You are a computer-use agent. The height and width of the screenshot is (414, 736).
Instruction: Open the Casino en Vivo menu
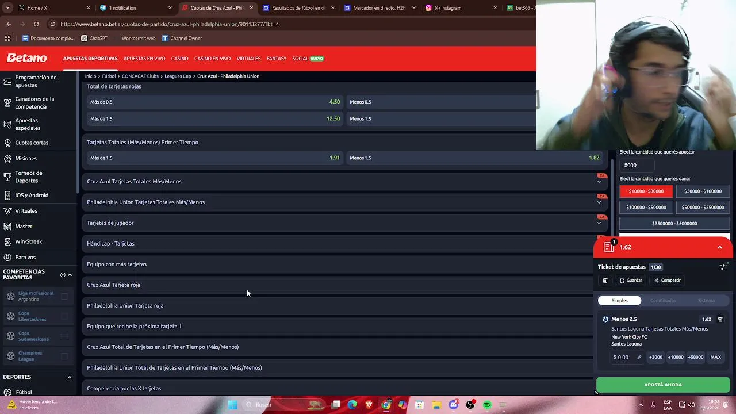pyautogui.click(x=212, y=59)
